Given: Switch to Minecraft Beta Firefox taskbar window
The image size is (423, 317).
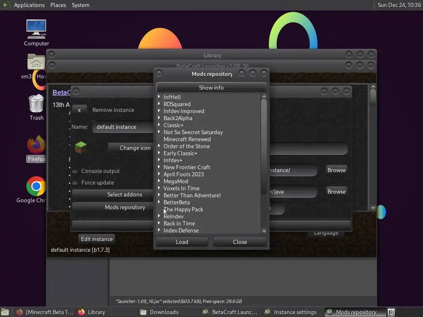Looking at the screenshot, I should [45, 312].
